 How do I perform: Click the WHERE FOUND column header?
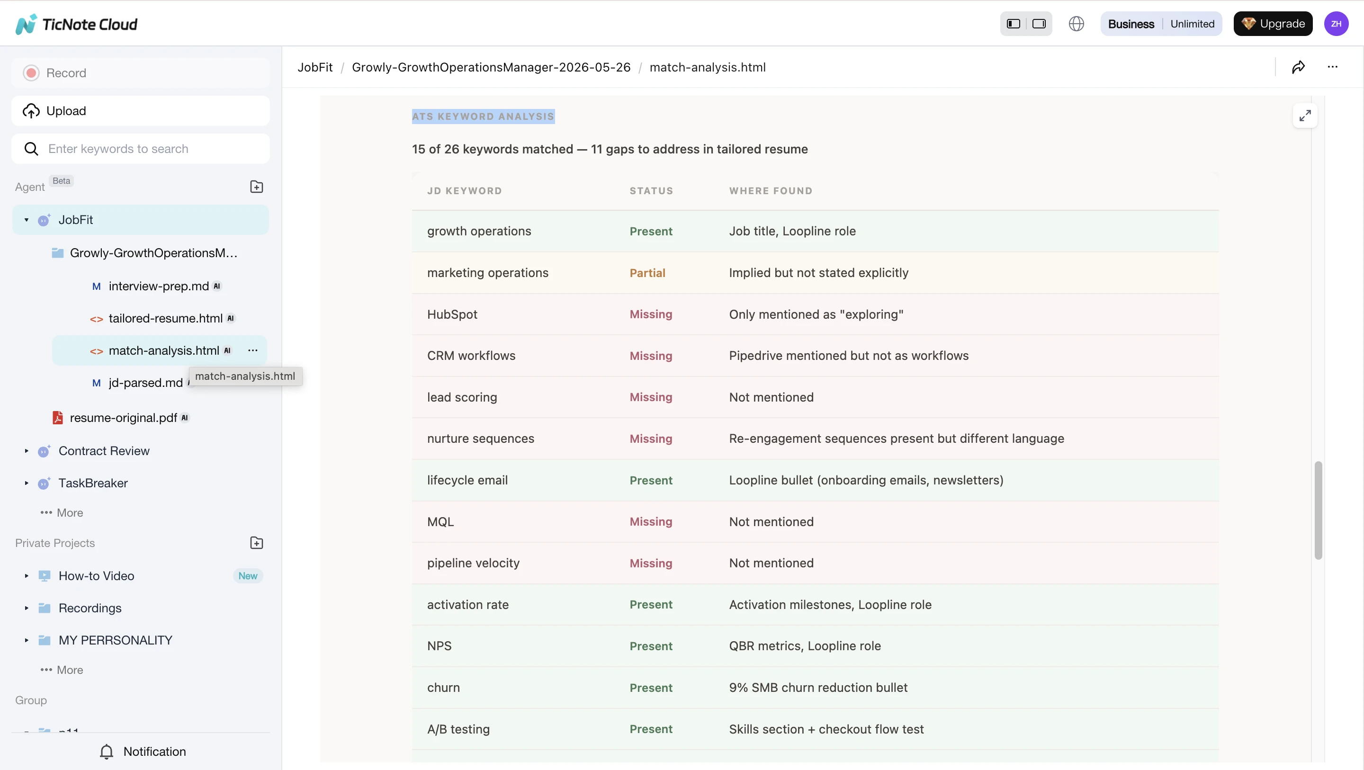coord(771,191)
